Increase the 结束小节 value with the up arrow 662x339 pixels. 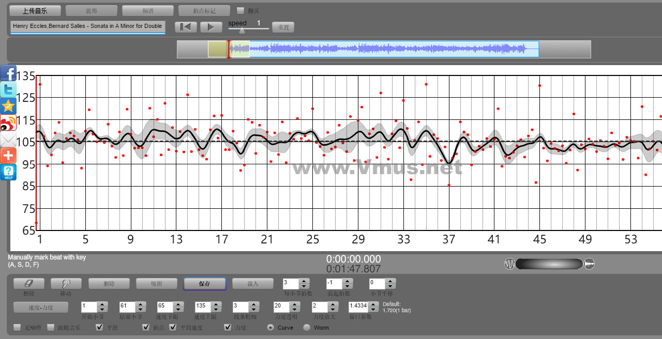tap(140, 303)
